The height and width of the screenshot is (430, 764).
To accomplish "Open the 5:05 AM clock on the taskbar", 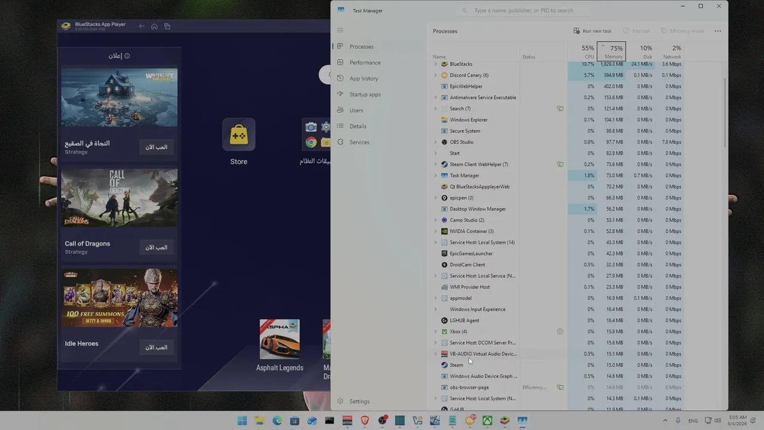I will (737, 420).
